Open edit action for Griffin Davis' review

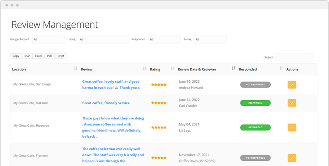pos(292,158)
